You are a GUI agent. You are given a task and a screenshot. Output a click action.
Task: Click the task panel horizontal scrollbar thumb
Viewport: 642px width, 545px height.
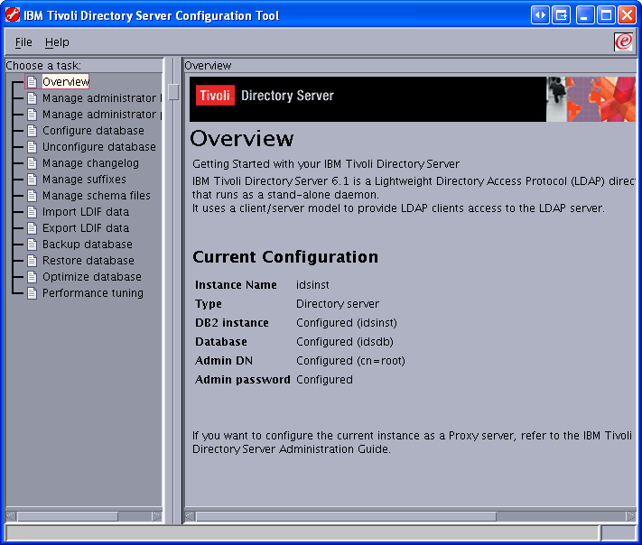pos(68,516)
